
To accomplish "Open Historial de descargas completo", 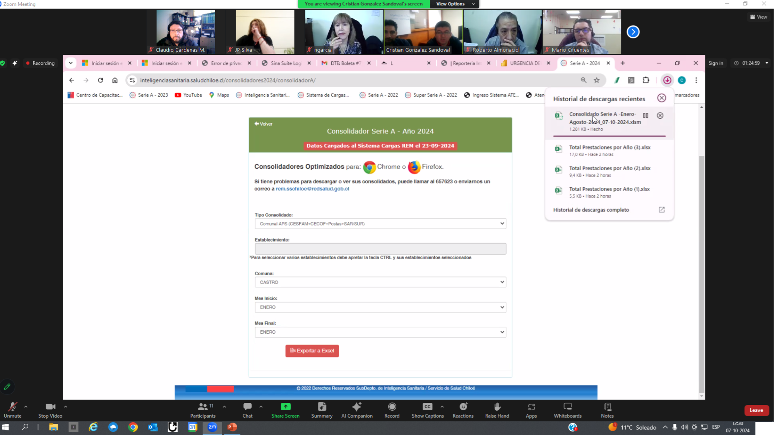I will [x=609, y=210].
